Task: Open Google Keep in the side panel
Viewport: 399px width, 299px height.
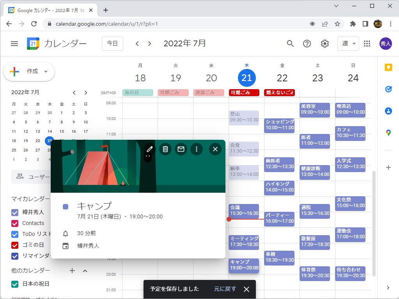Action: [x=388, y=67]
